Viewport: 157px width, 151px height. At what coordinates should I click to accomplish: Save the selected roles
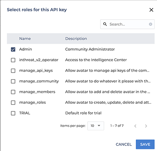145,144
